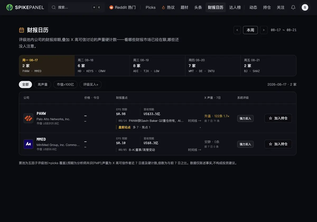Click the 安静 · 0条 volume text
The image size is (317, 222).
[212, 142]
